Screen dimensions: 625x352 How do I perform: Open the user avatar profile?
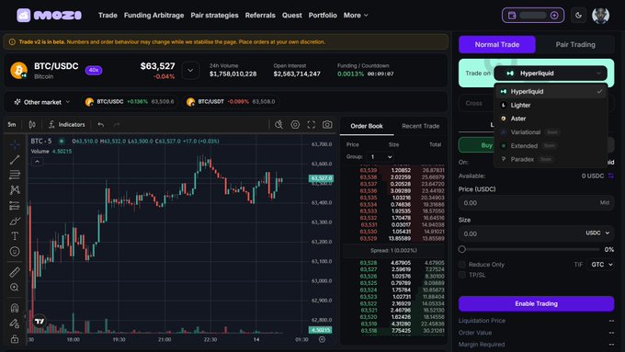(x=600, y=15)
